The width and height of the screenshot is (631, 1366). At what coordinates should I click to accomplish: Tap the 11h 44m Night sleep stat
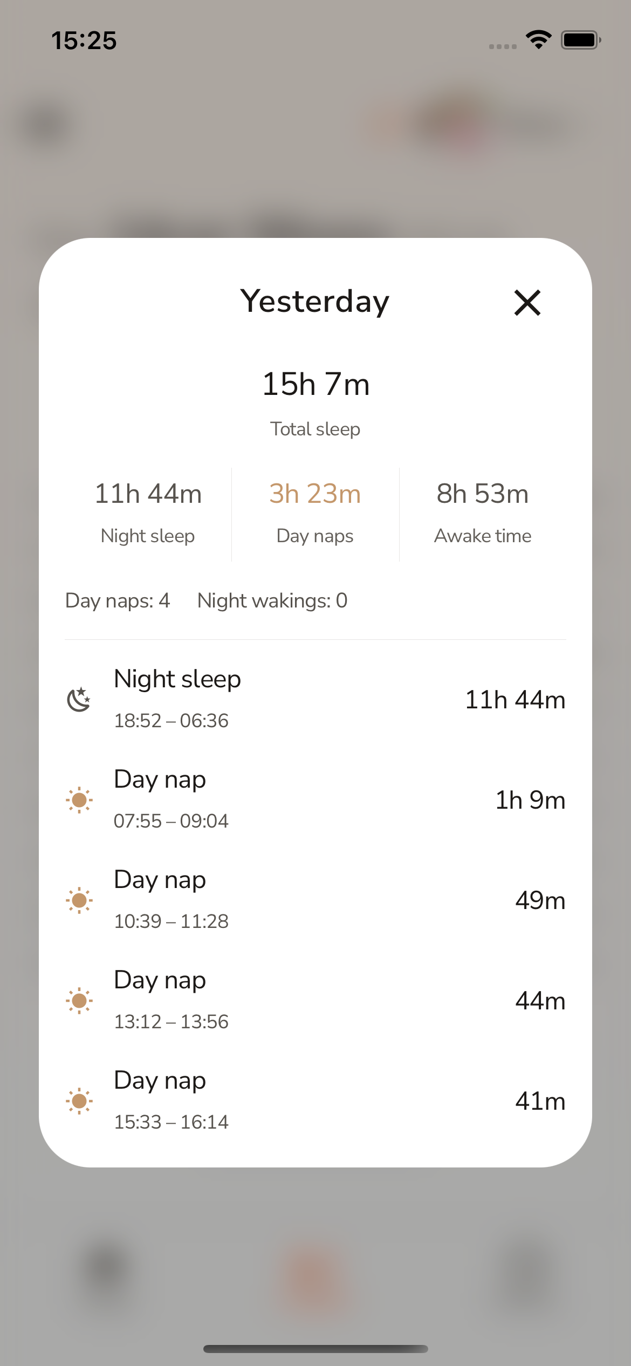(x=148, y=494)
